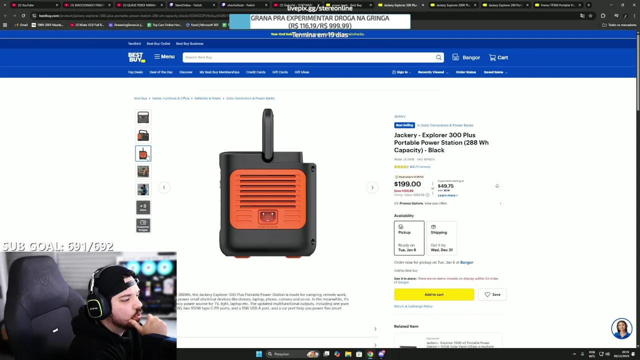Click Solar Generators & Power Banks breadcrumb
This screenshot has width=640, height=360.
(x=250, y=98)
